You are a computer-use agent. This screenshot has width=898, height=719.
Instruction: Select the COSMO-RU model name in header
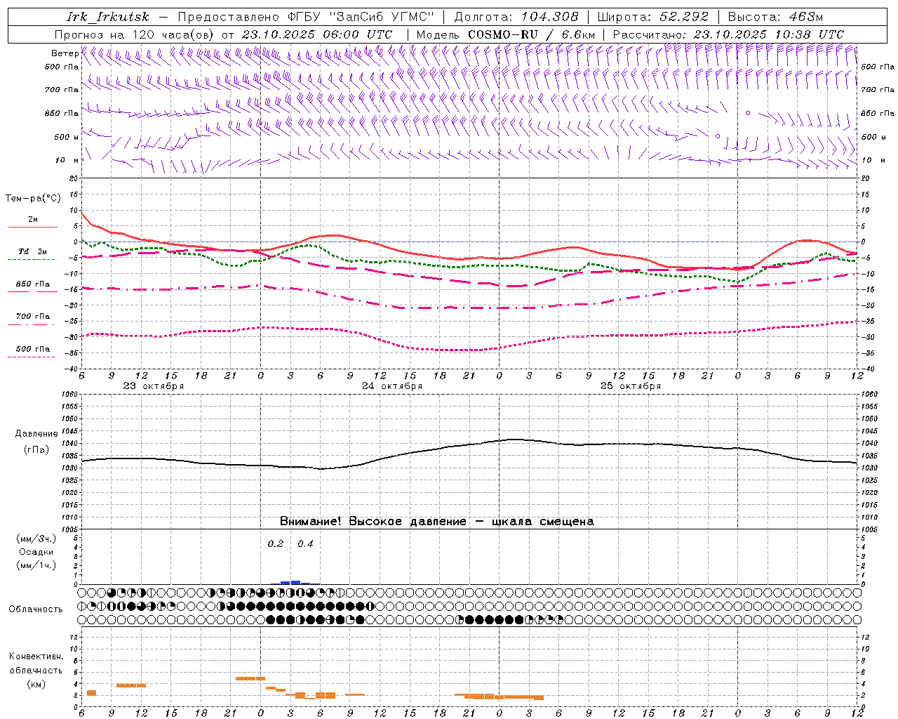click(x=502, y=34)
